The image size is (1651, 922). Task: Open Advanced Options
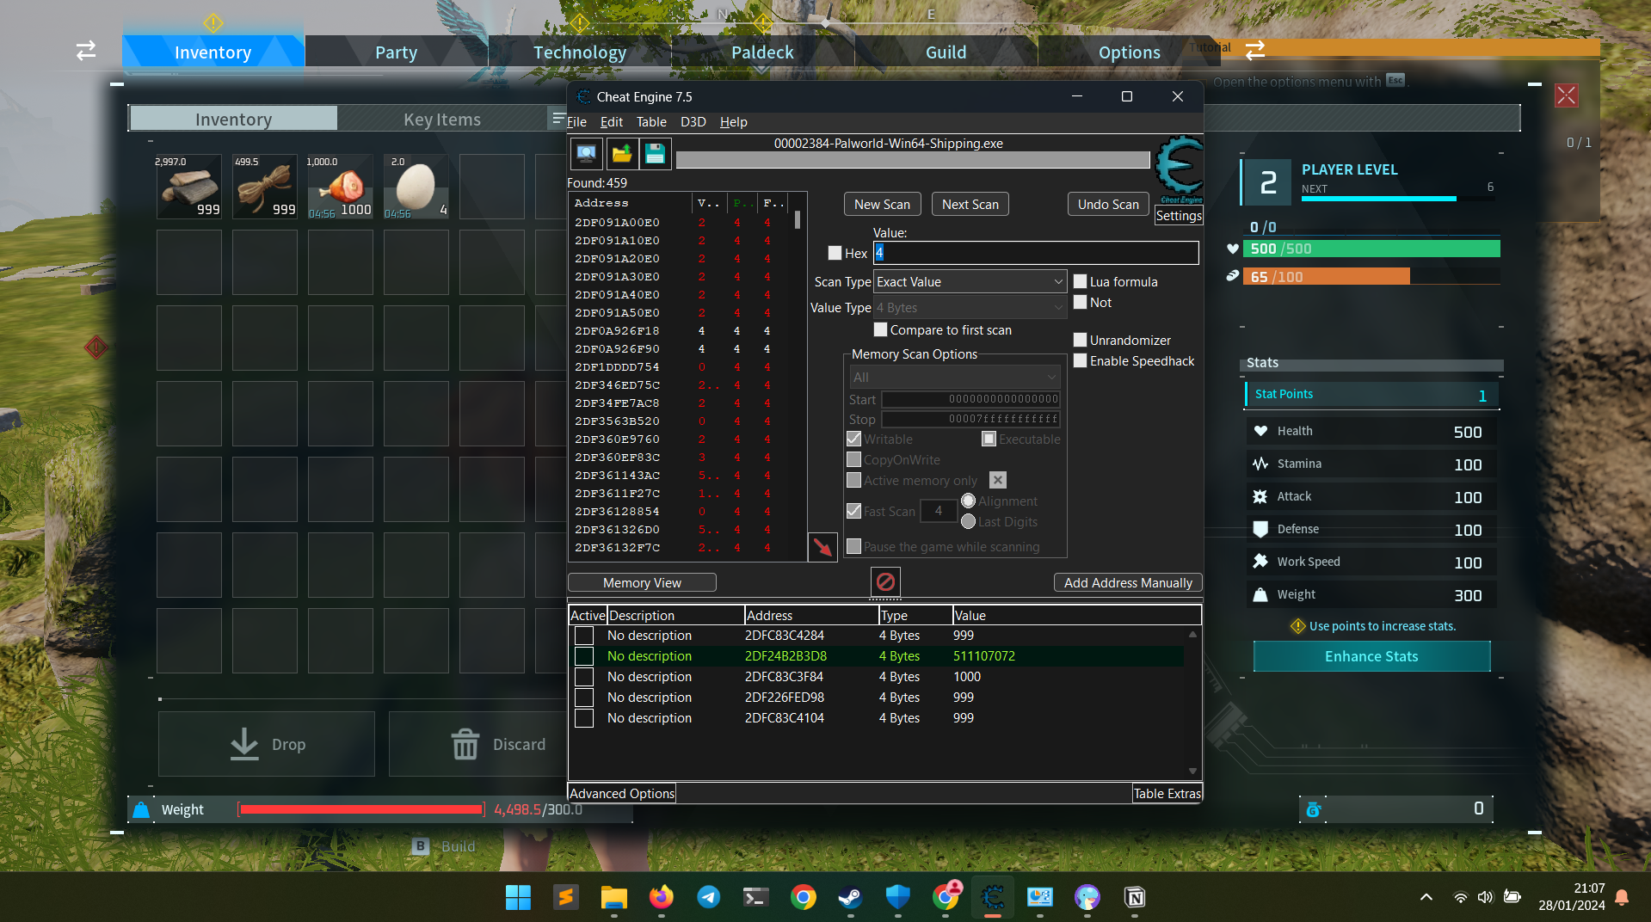coord(621,793)
